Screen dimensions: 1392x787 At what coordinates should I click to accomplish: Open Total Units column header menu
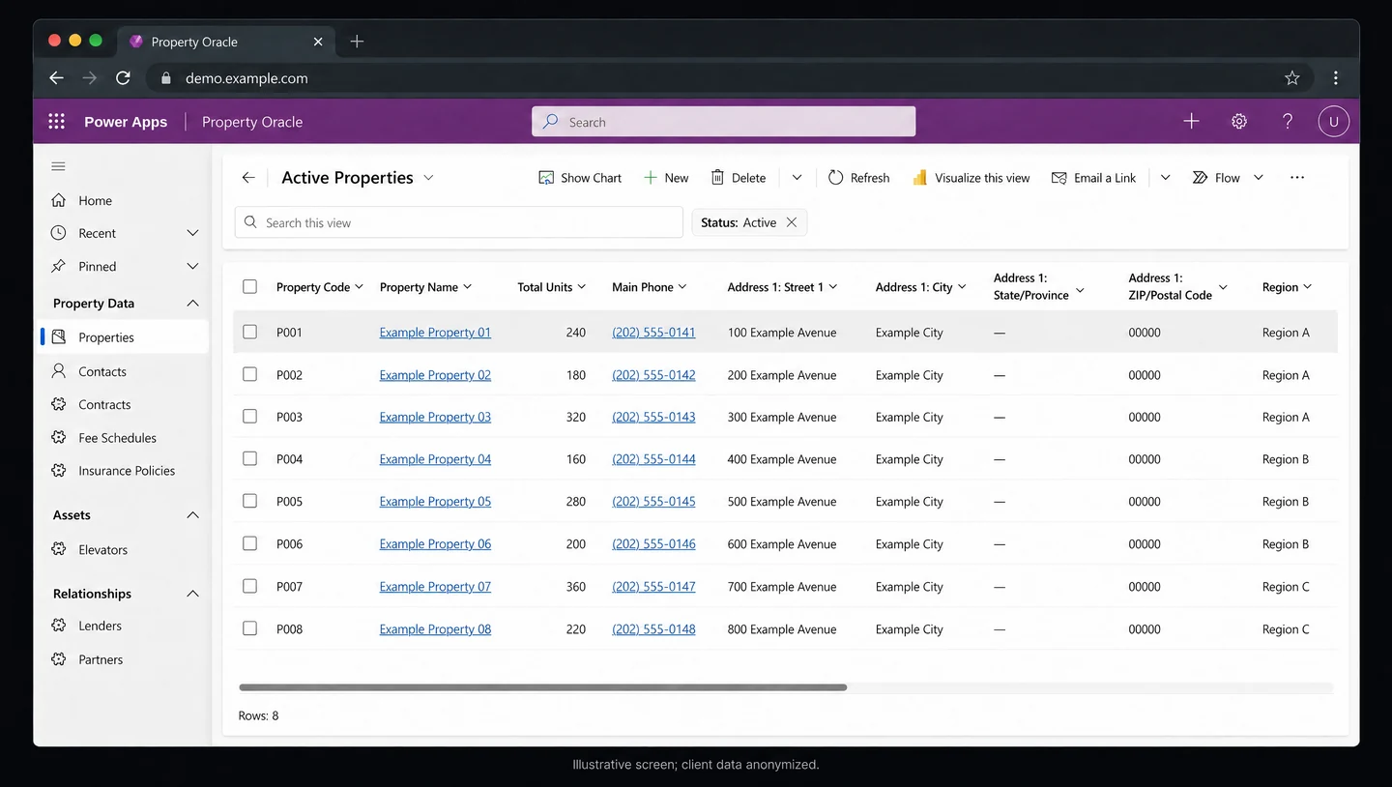(x=552, y=287)
